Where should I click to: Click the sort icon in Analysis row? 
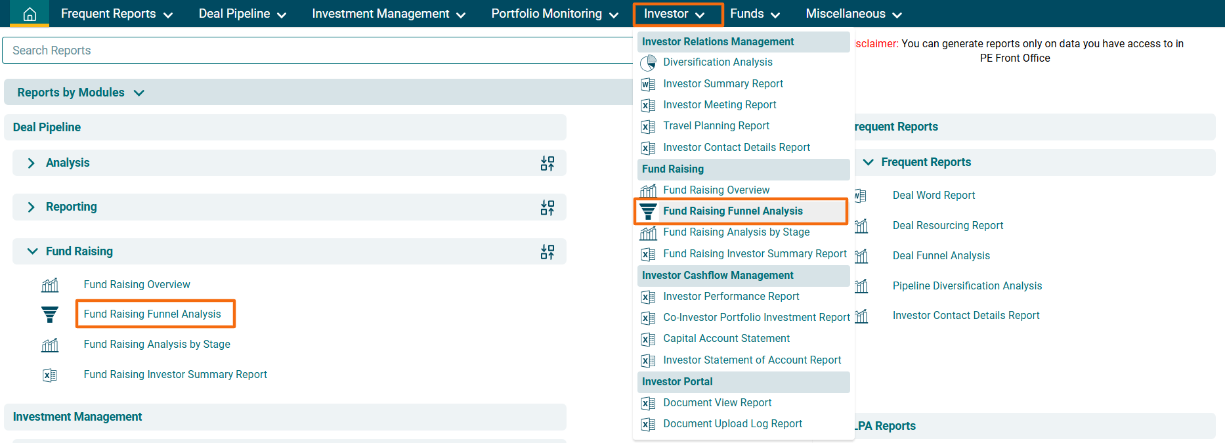tap(547, 163)
